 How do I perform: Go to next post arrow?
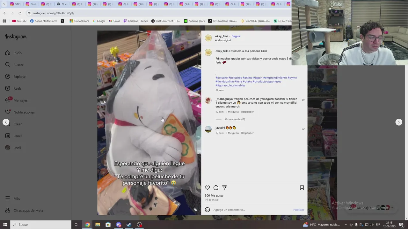pyautogui.click(x=399, y=122)
